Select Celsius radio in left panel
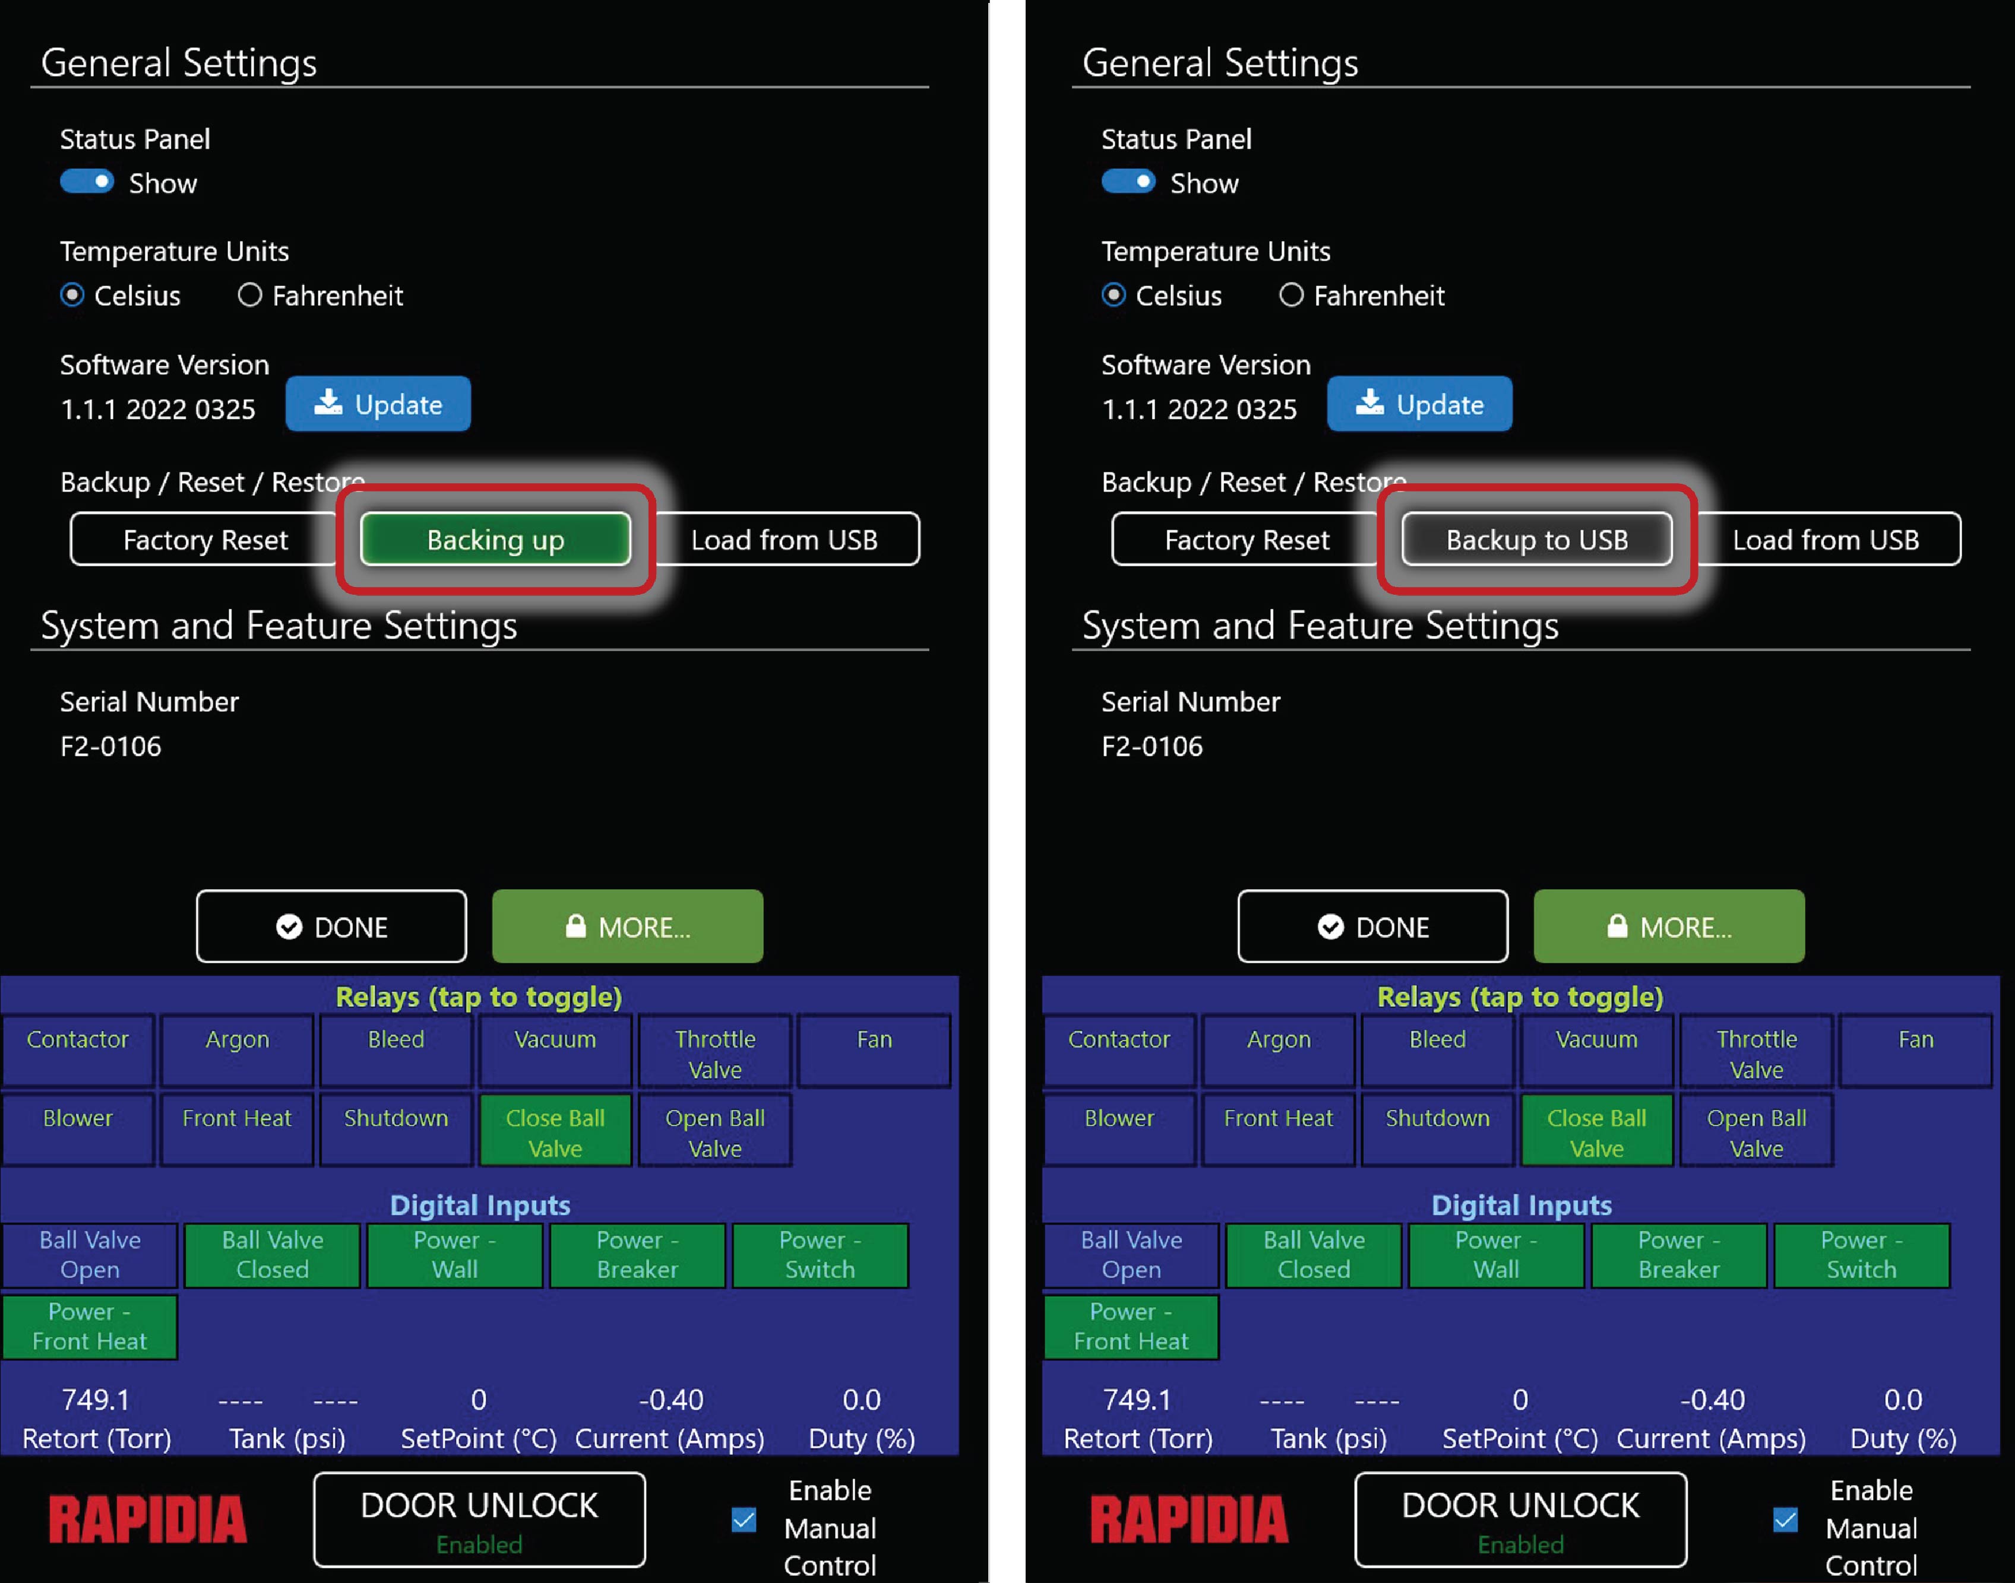The height and width of the screenshot is (1583, 2015). (x=72, y=296)
